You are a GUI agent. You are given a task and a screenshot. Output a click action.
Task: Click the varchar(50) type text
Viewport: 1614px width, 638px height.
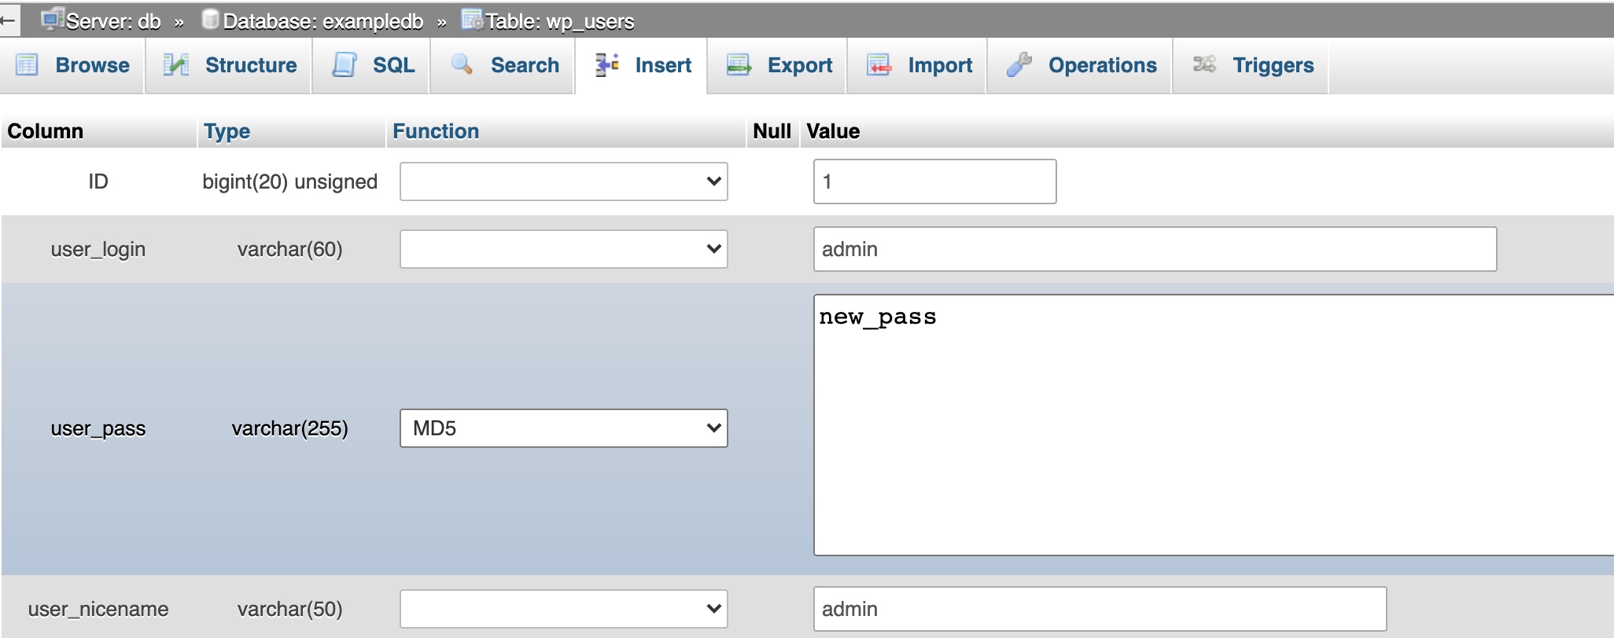[x=290, y=609]
